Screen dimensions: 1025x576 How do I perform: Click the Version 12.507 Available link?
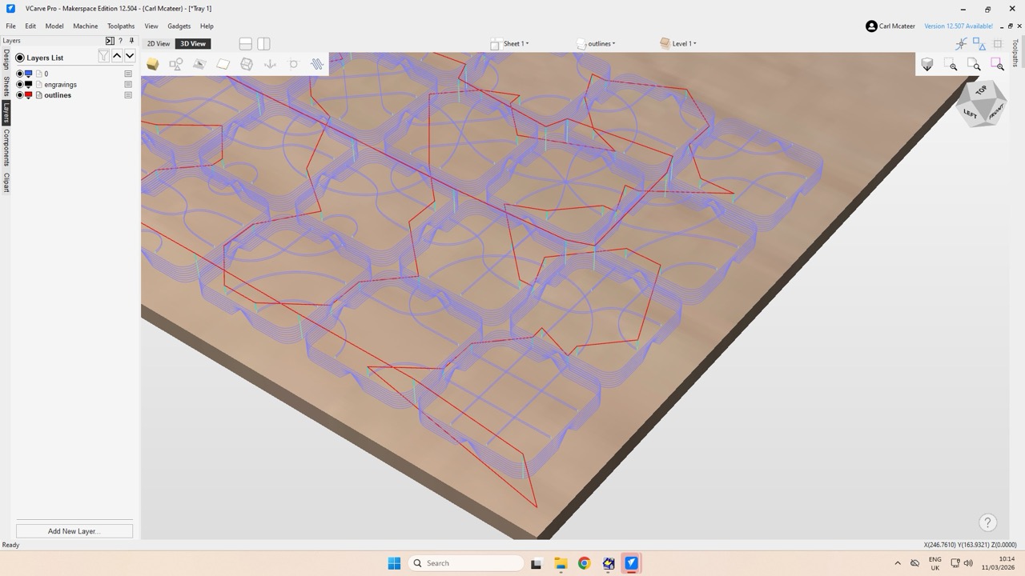click(959, 26)
